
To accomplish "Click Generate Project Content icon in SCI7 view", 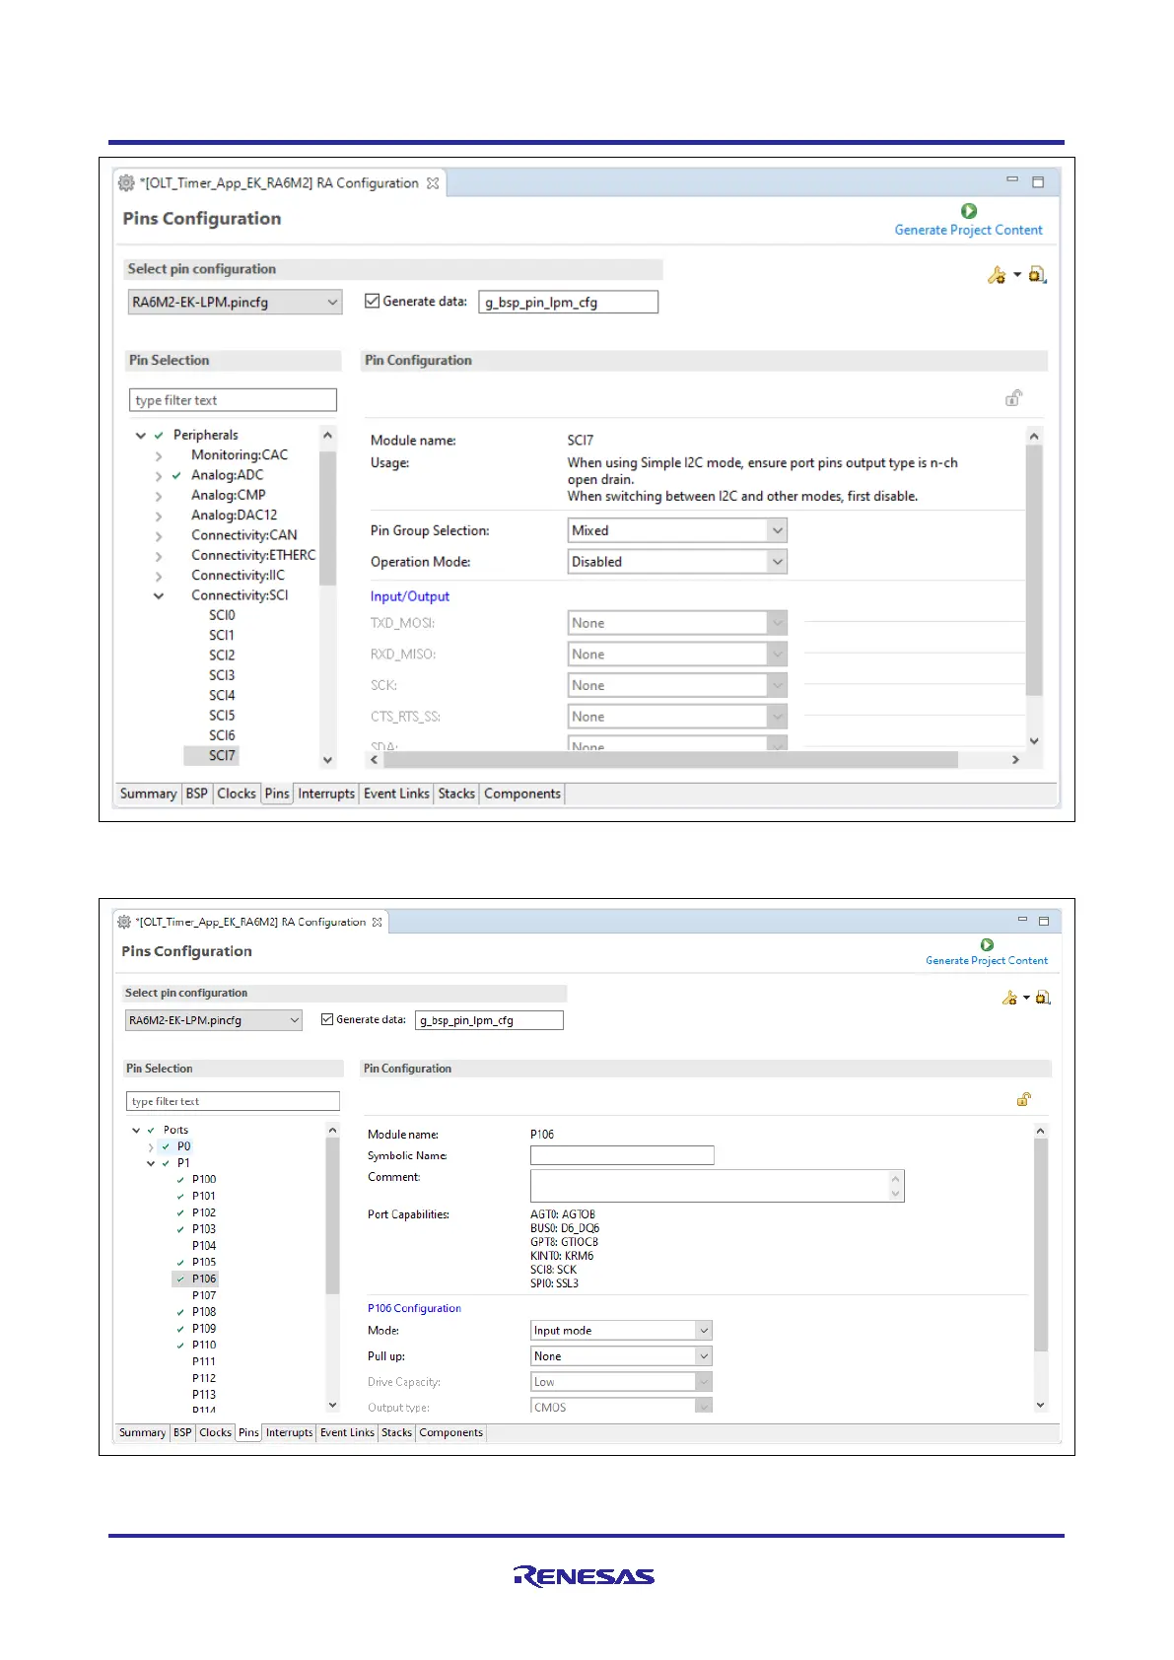I will pos(968,211).
